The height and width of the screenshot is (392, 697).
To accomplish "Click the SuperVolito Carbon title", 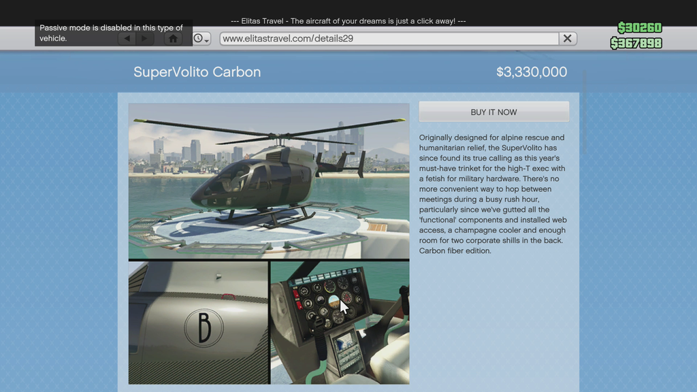I will point(197,72).
